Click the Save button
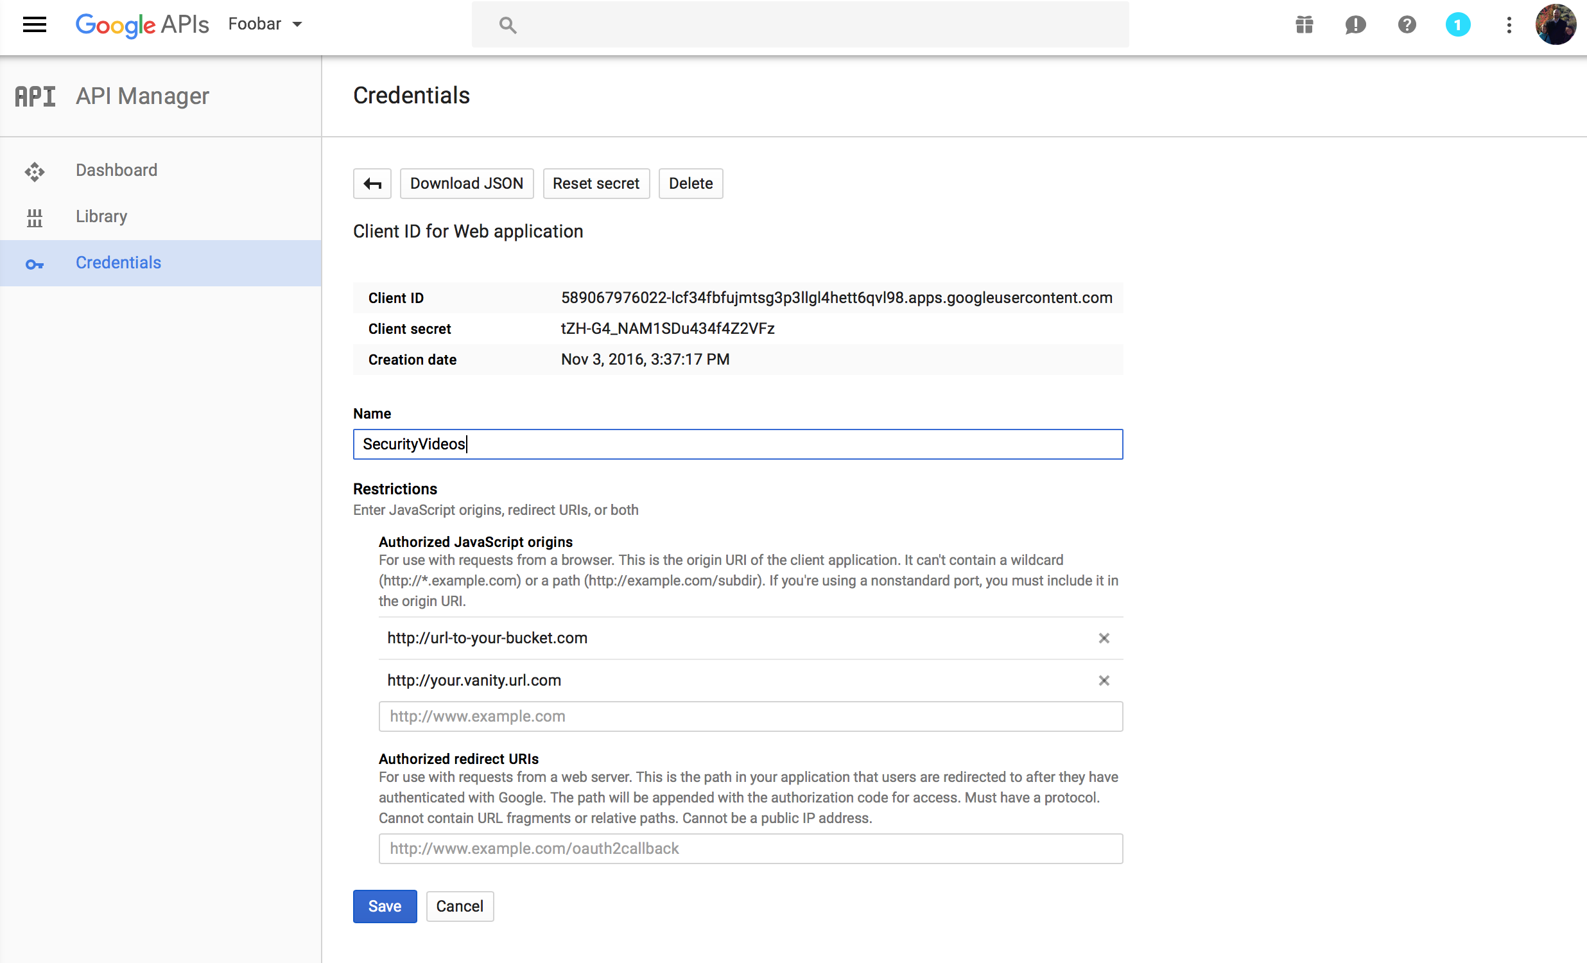 click(385, 907)
